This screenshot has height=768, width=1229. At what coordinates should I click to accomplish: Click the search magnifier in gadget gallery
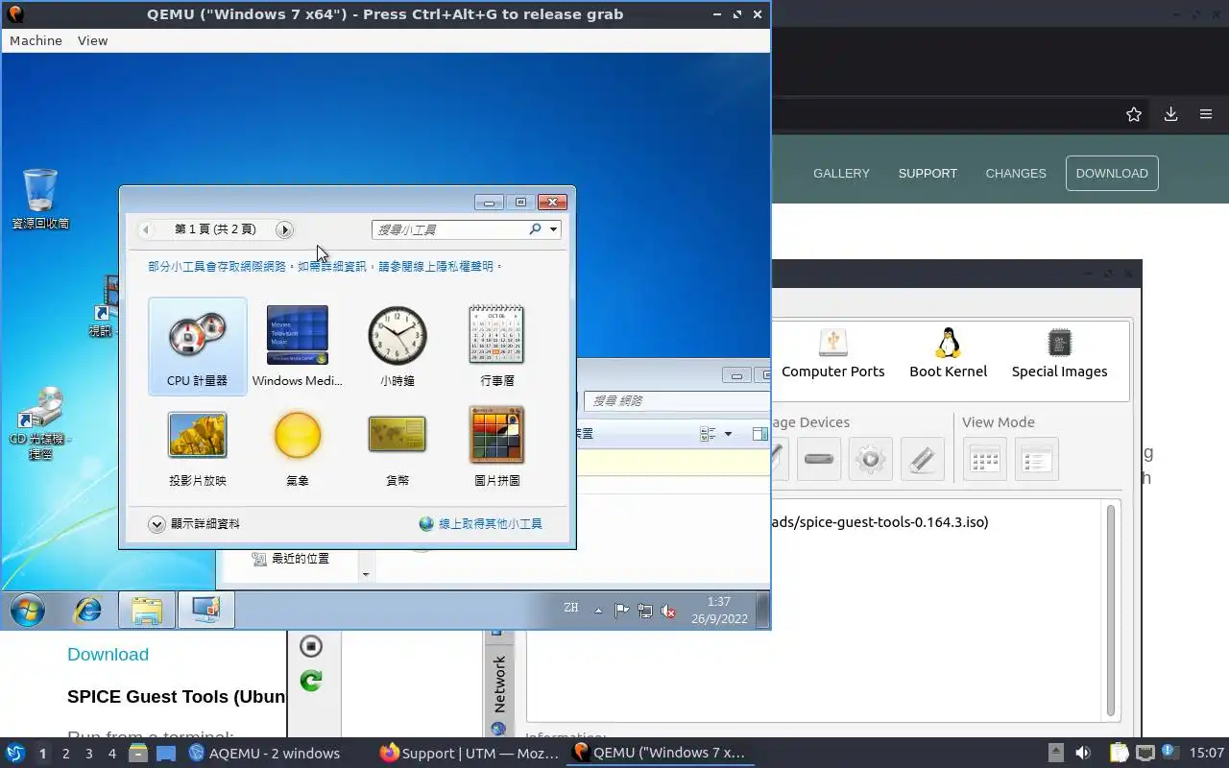click(x=535, y=229)
